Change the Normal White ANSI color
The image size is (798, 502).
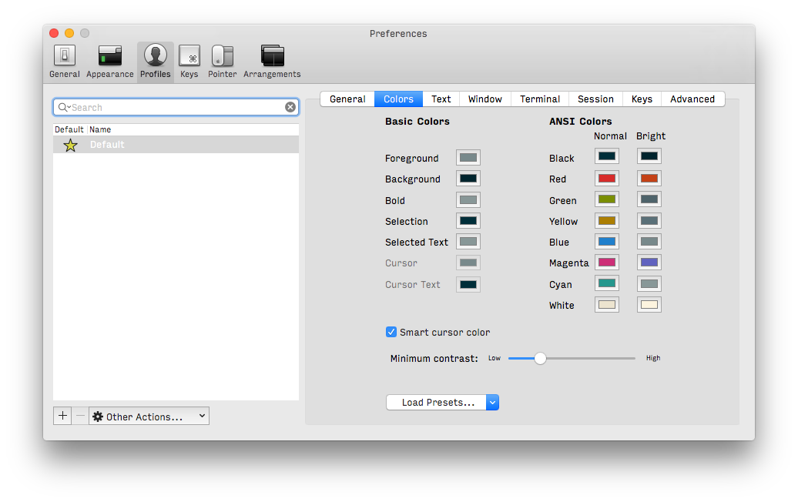[x=607, y=305]
